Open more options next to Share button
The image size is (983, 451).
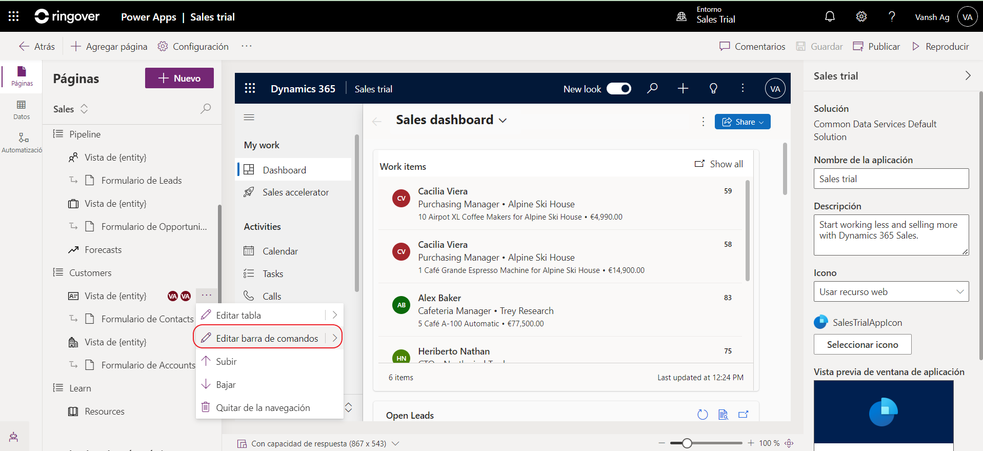coord(703,122)
